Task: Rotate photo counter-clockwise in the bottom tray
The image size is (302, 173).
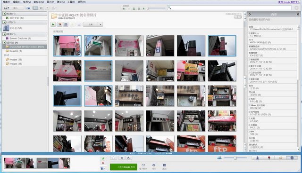Action: coord(122,158)
